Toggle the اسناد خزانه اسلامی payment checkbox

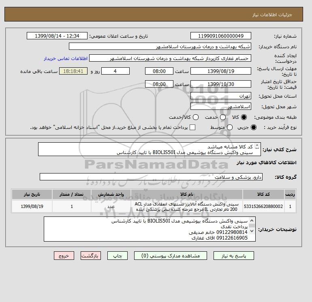pyautogui.click(x=192, y=127)
